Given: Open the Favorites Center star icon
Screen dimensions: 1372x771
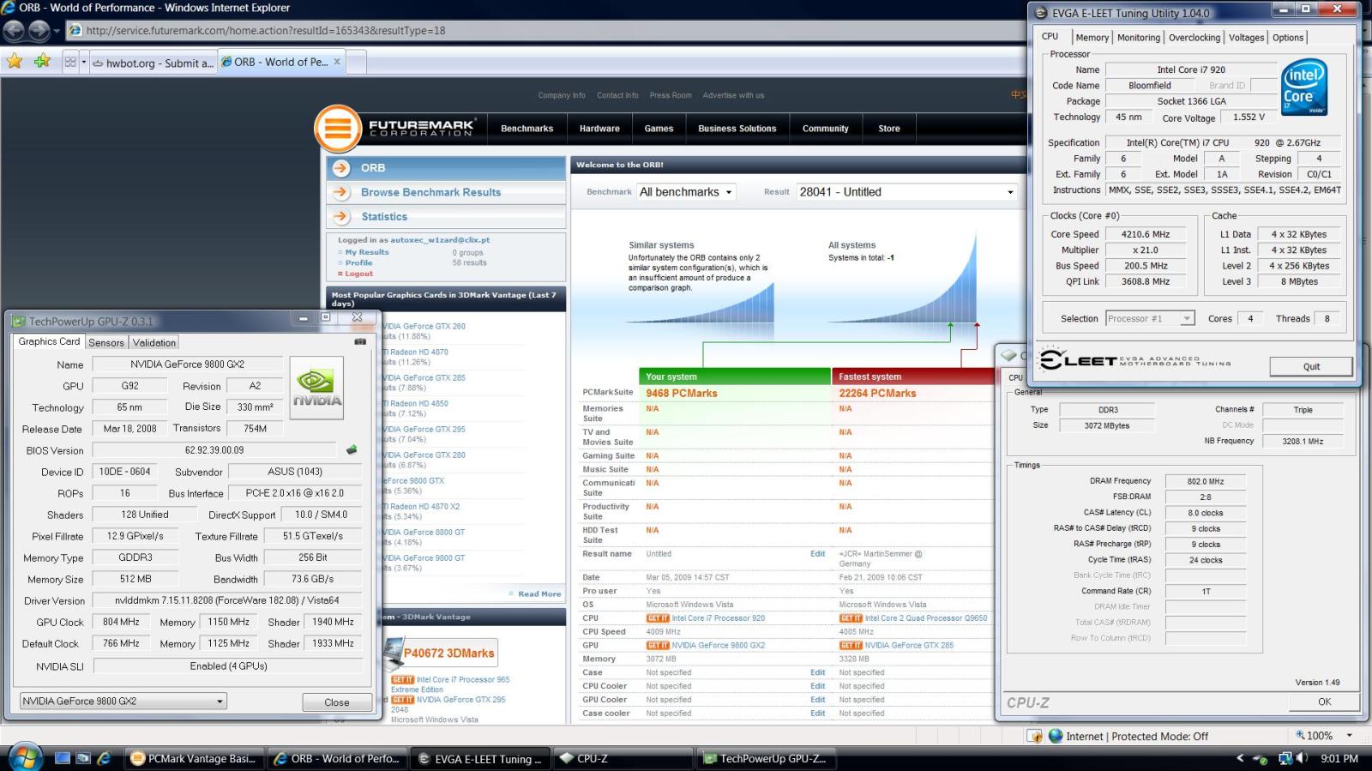Looking at the screenshot, I should pyautogui.click(x=15, y=62).
